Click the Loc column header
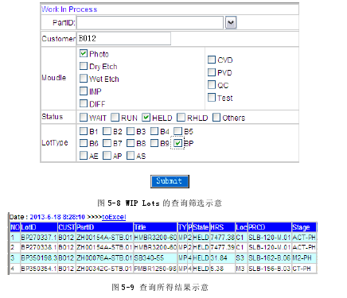Screen dimensions: 347x298 pos(241,227)
